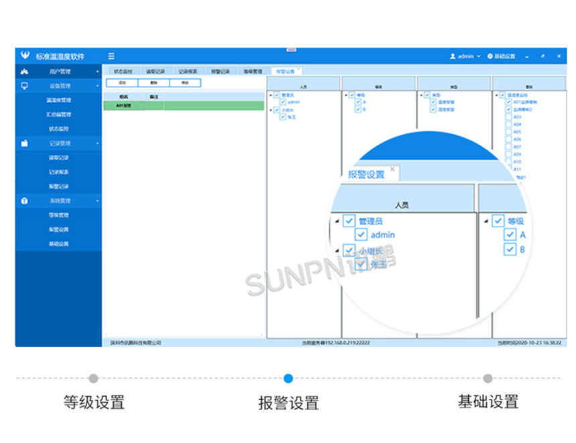Collapse the 管理员 node in the personnel tree

pyautogui.click(x=272, y=94)
